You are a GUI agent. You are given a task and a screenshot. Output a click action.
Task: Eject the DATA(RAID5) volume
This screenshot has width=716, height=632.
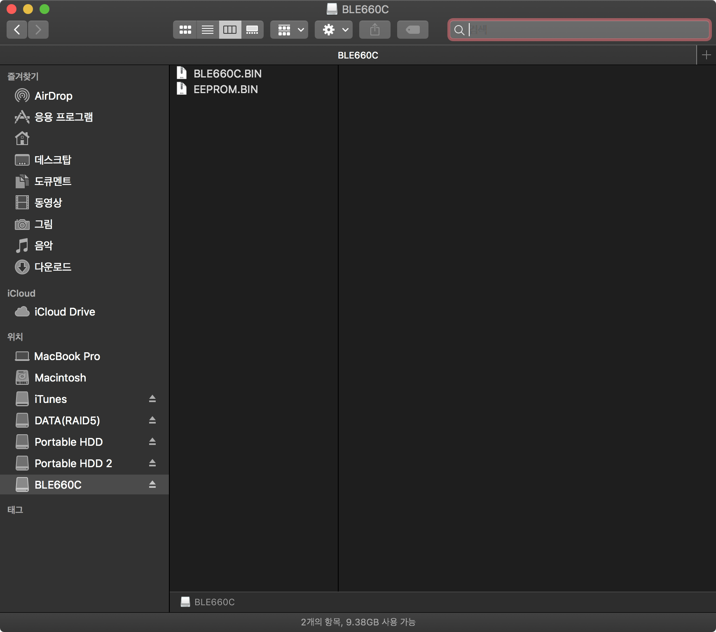pos(152,420)
